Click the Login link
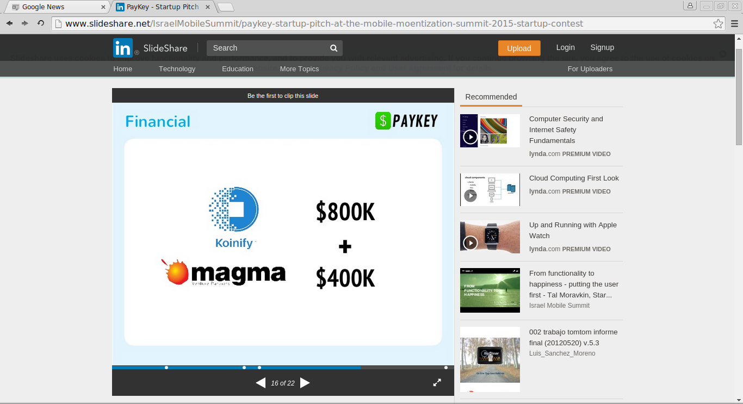 [566, 47]
